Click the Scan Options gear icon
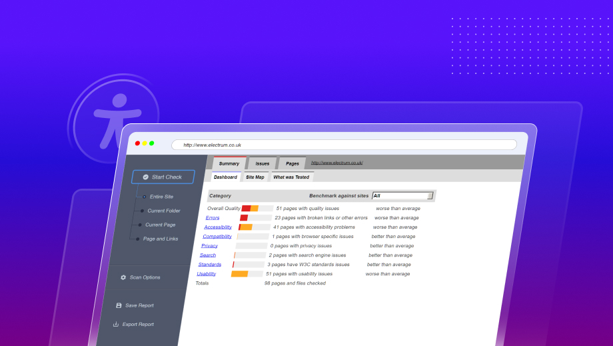 [123, 277]
